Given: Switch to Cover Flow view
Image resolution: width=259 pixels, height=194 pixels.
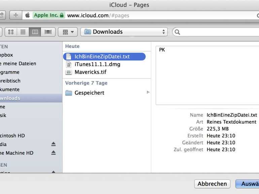Looking at the screenshot, I should tap(48, 32).
